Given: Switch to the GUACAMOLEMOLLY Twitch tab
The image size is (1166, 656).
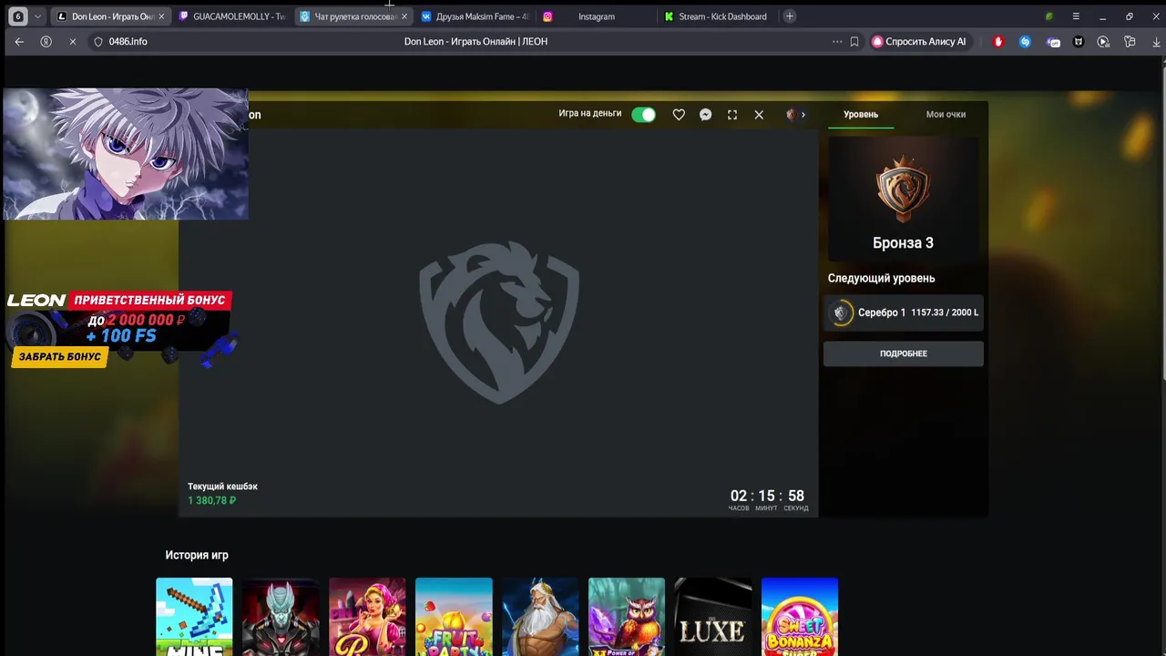Looking at the screenshot, I should click(x=232, y=16).
